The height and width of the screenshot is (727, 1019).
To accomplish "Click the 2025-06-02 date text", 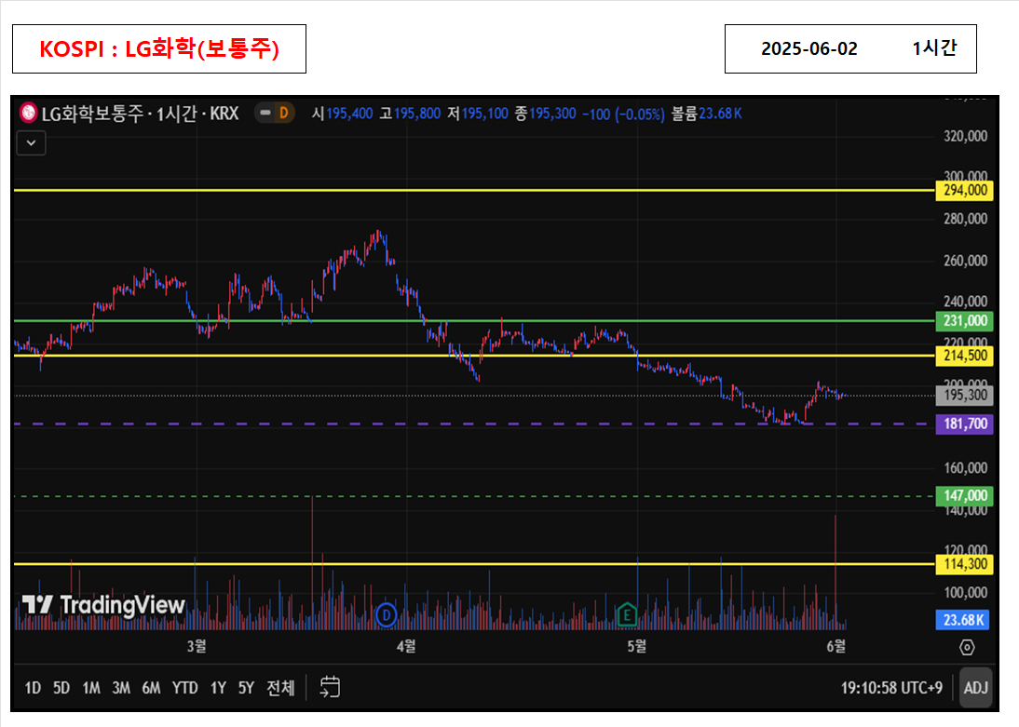I will [809, 48].
